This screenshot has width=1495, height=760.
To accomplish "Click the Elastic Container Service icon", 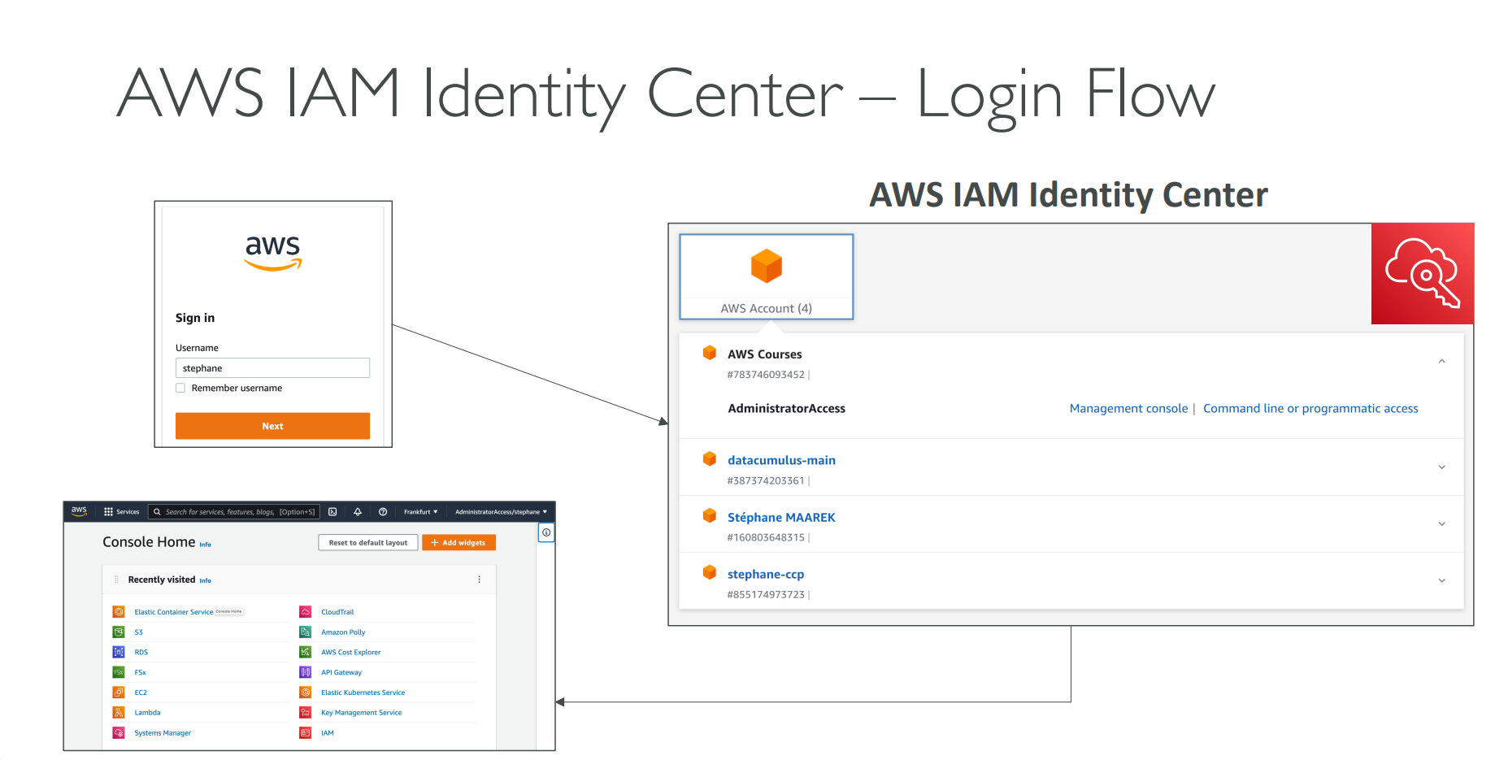I will pos(119,612).
